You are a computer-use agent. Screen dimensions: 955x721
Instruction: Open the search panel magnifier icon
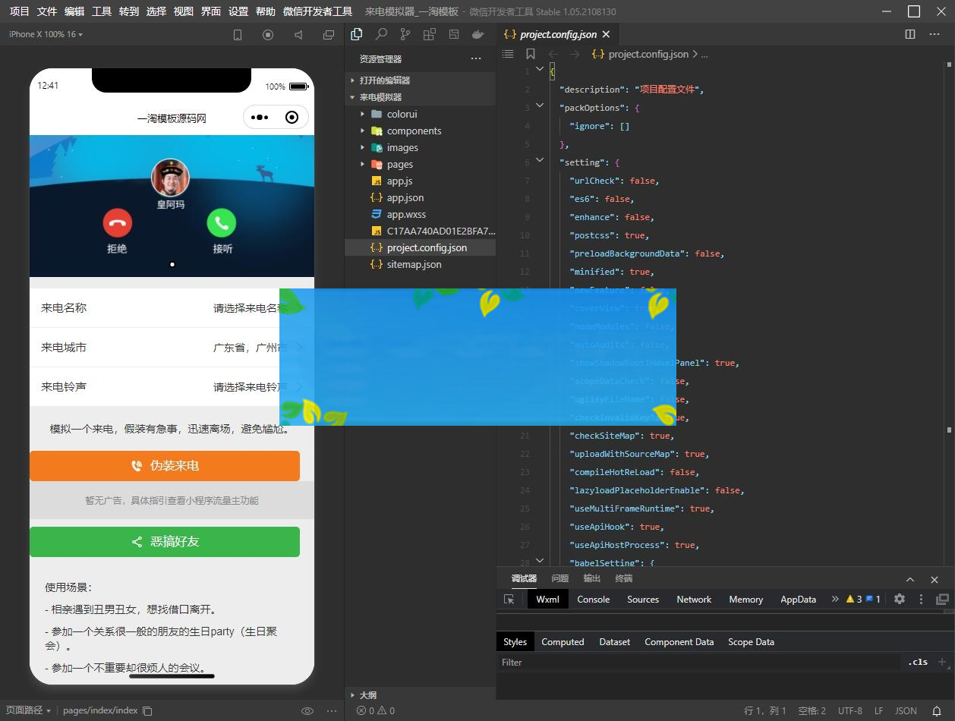[x=381, y=34]
